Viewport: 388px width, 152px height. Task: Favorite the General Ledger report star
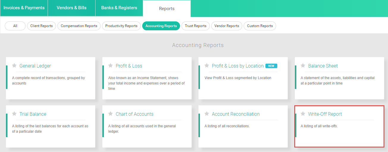click(14, 65)
